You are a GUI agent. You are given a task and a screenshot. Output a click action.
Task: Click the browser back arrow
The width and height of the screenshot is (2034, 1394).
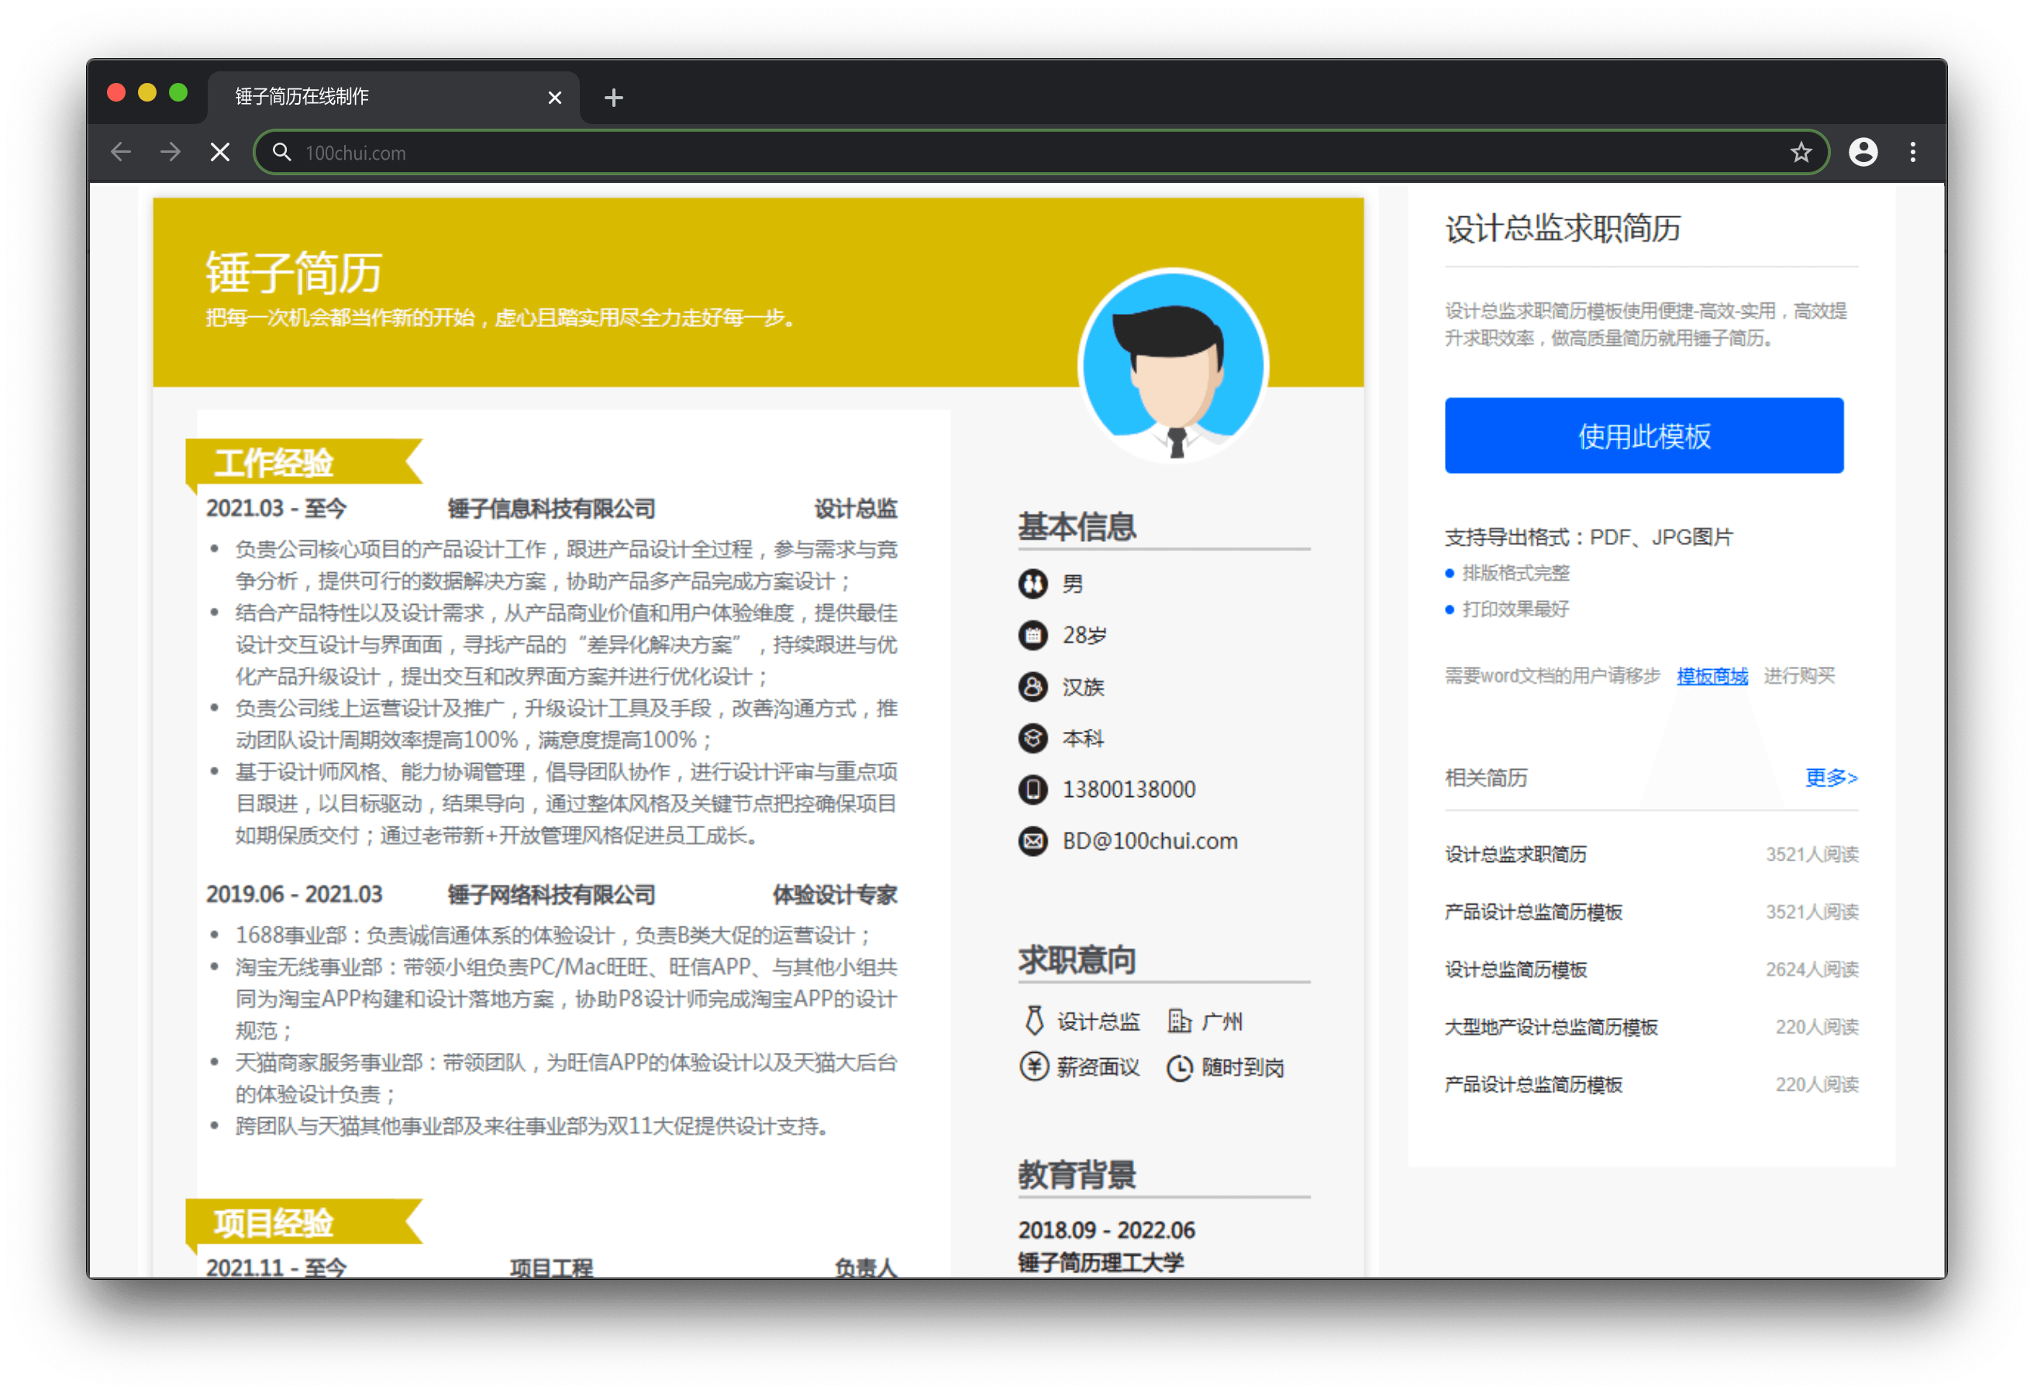[x=121, y=153]
